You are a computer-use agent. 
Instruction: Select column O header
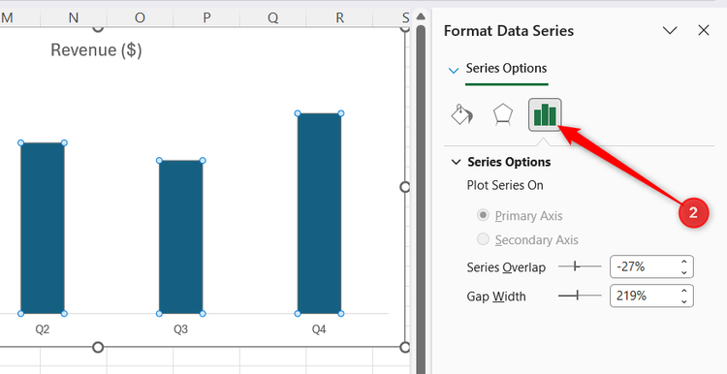(x=140, y=17)
